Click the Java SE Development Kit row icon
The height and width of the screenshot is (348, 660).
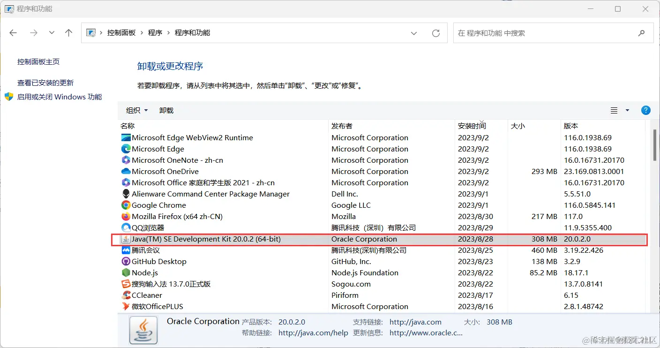coord(126,239)
